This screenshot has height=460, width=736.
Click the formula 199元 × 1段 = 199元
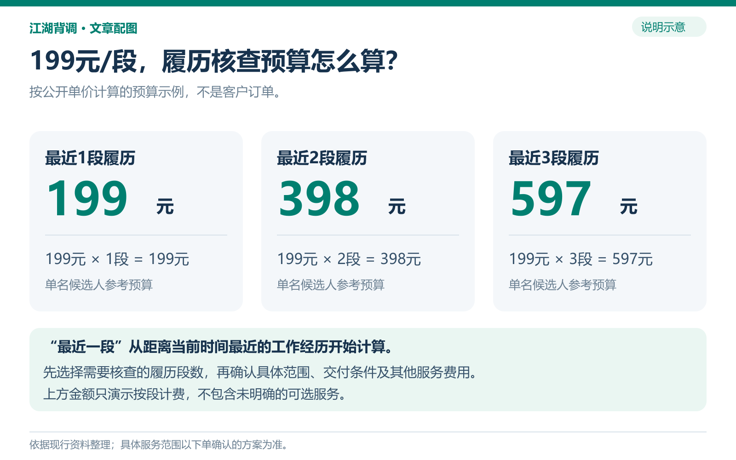click(x=117, y=259)
